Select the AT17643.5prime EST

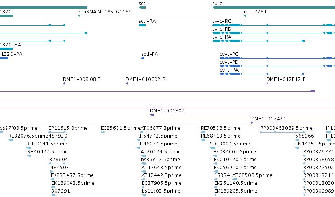click(161, 168)
